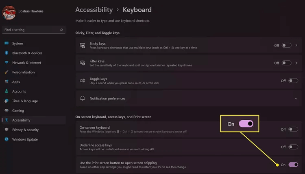Click the Notification preferences bell icon
Viewport: 305px width, 174px height.
click(x=83, y=98)
